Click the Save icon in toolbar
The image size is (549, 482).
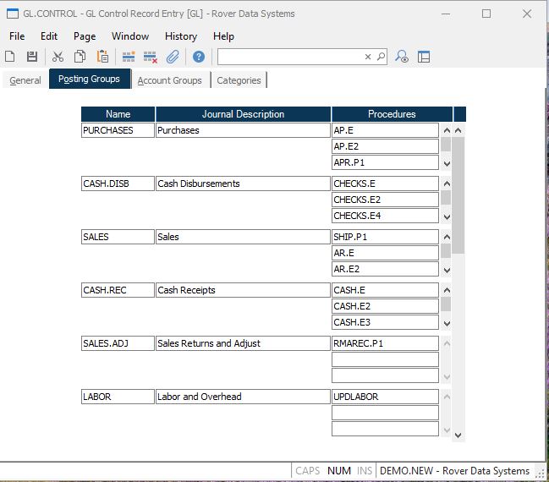pos(32,57)
